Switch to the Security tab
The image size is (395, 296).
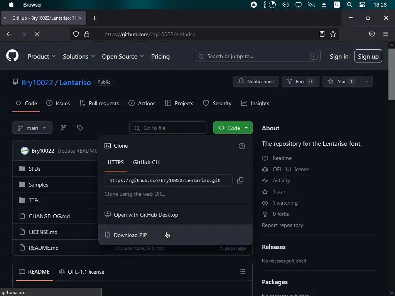[217, 103]
